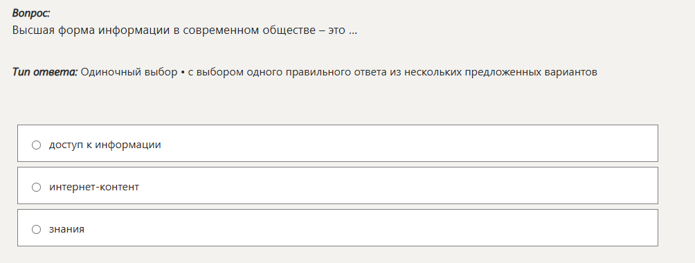Image resolution: width=695 pixels, height=263 pixels.
Task: Click the «доступ к информации» answer text
Action: tap(105, 145)
